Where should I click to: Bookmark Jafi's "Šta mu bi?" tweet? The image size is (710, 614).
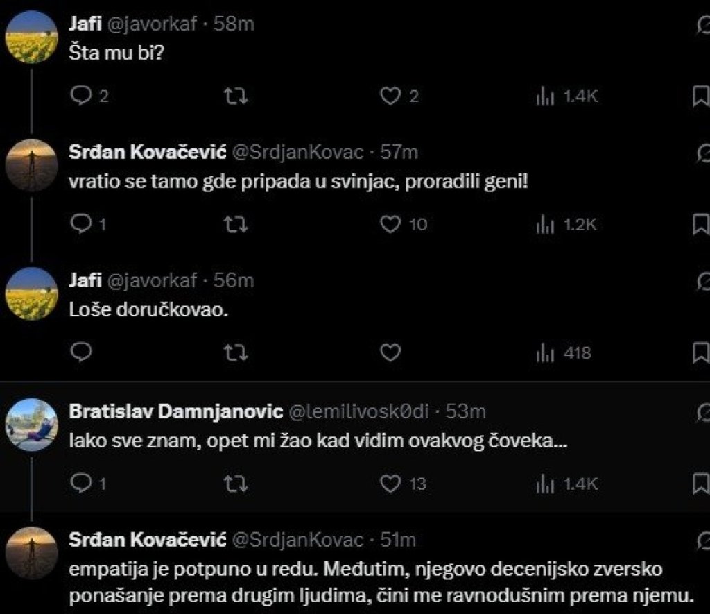click(x=700, y=96)
